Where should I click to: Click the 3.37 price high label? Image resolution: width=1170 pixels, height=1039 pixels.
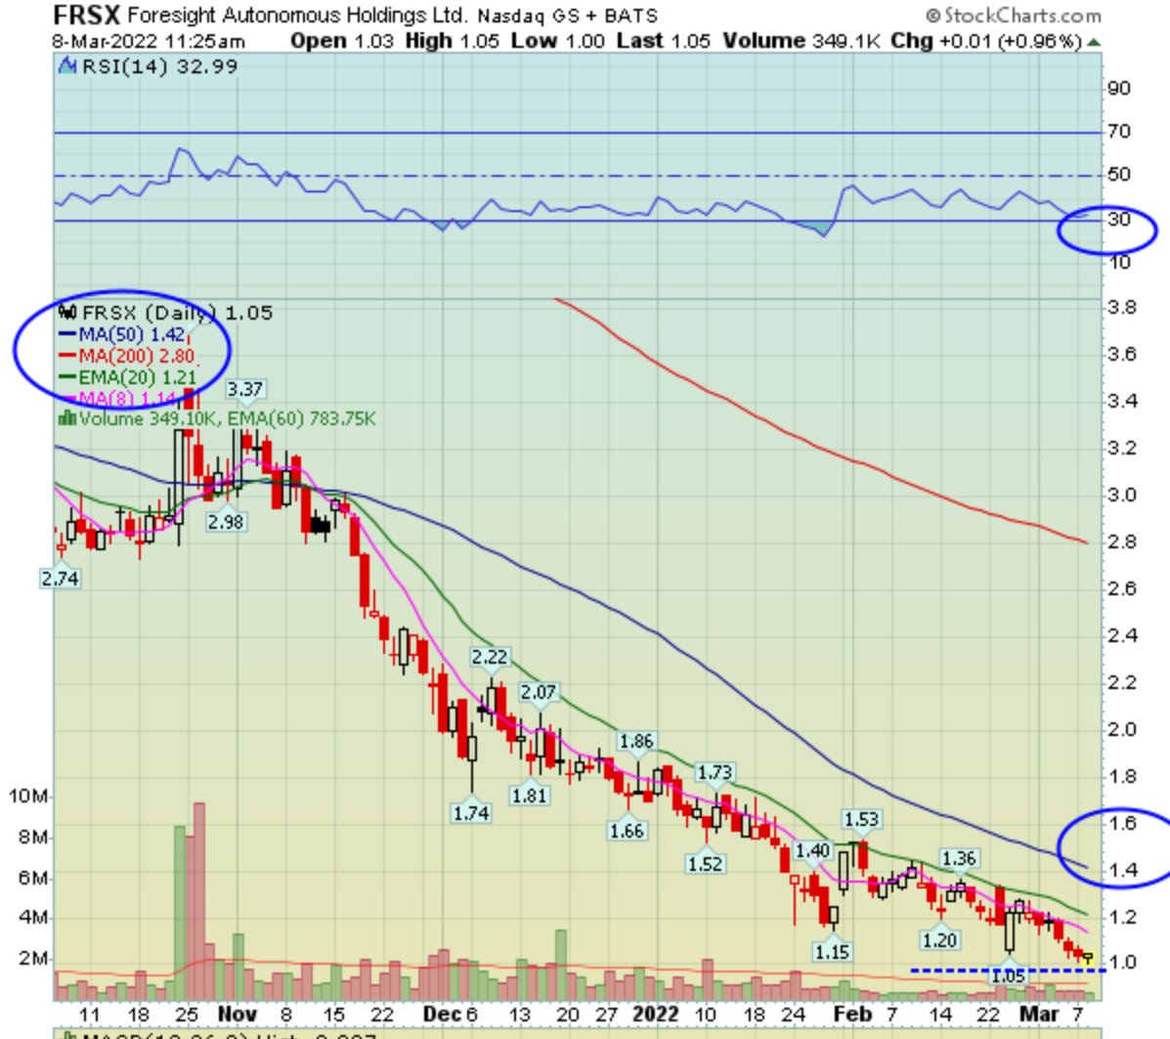(x=244, y=389)
